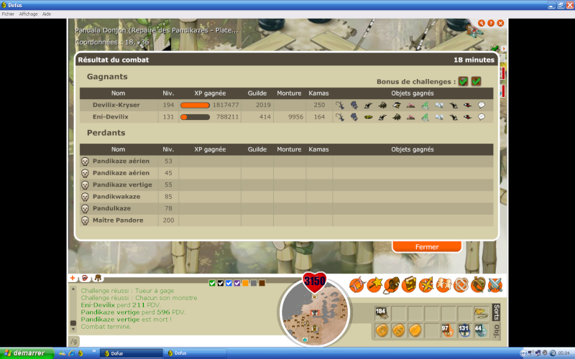Screen dimensions: 575x359
Task: Open the spells panel star wand icon
Action: pyautogui.click(x=374, y=284)
